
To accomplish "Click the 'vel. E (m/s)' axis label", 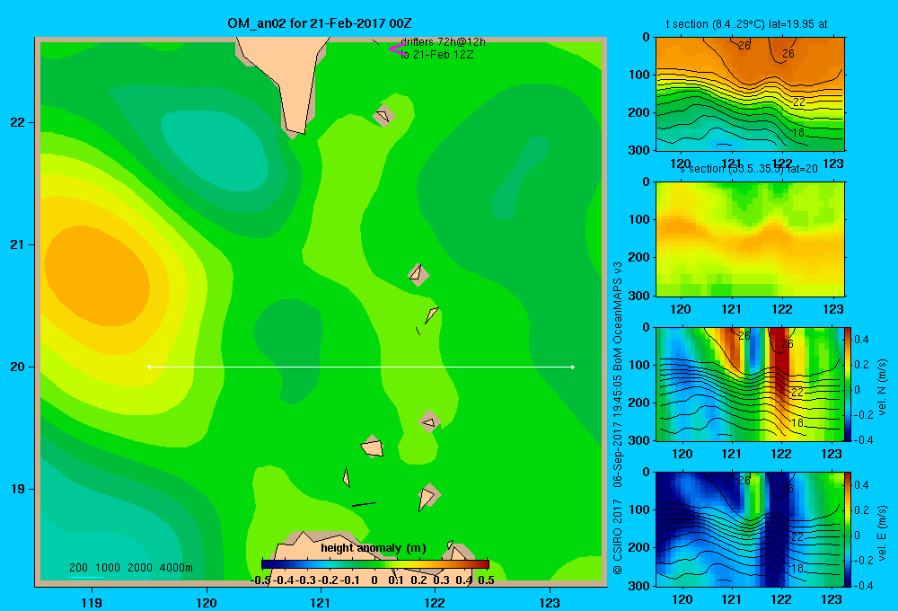I will [x=882, y=533].
